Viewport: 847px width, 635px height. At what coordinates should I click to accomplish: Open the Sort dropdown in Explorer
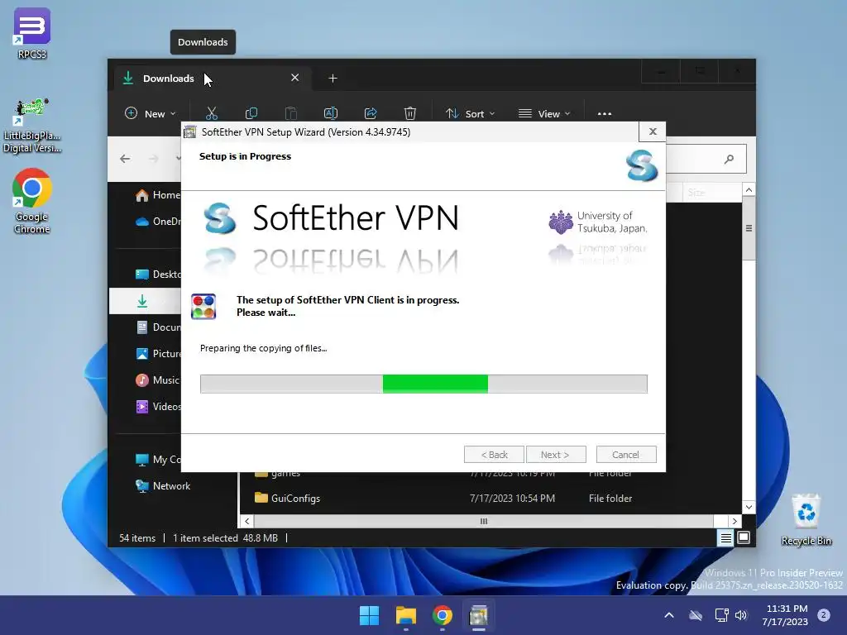click(470, 113)
